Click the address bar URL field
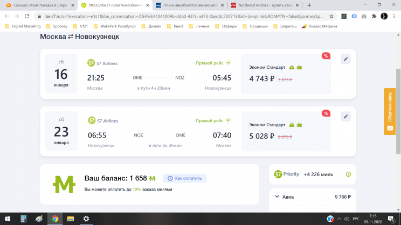The width and height of the screenshot is (401, 225). pyautogui.click(x=184, y=16)
